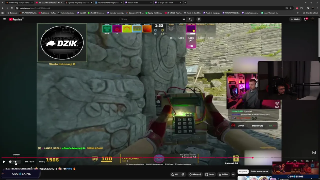Download video with Pobierz button
Screen dimensions: 320x180
point(223,174)
